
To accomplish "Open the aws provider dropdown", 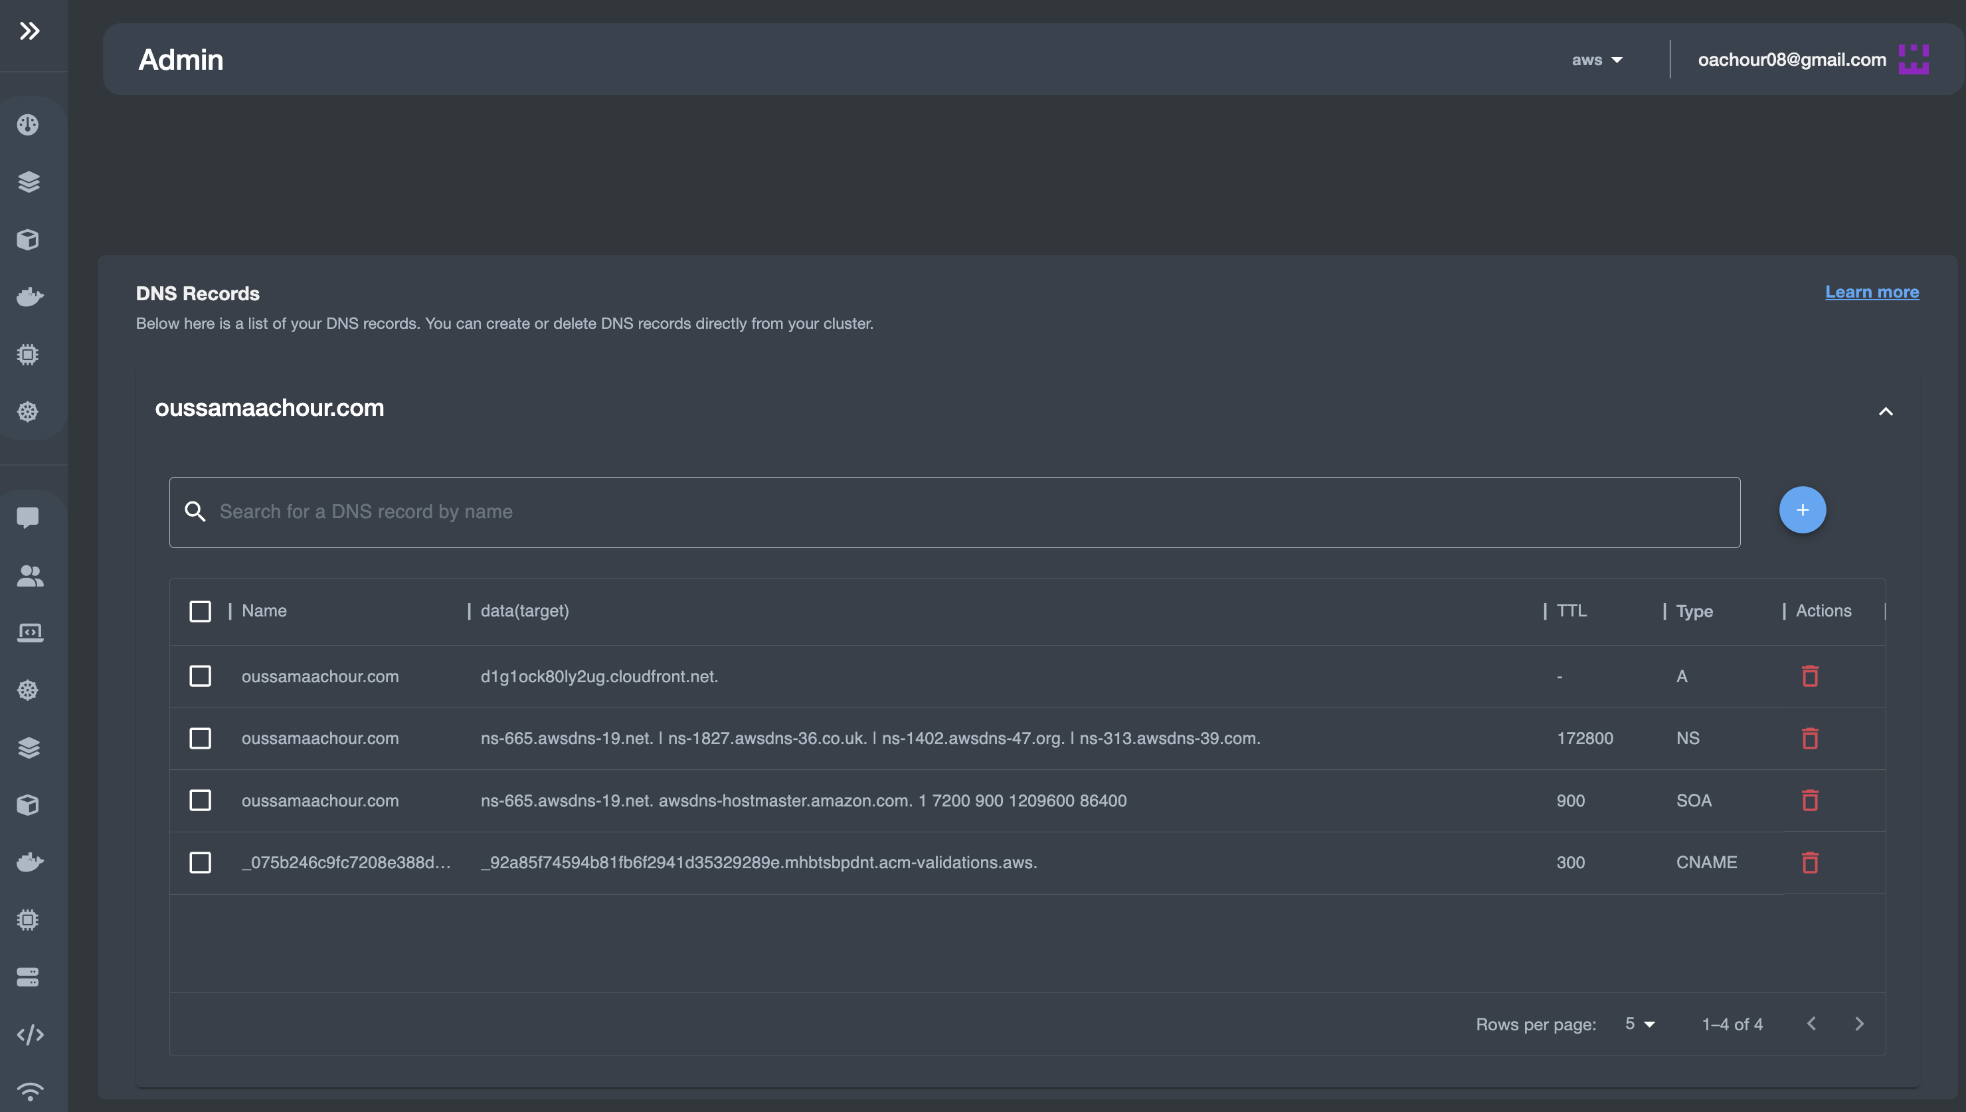I will [x=1599, y=59].
